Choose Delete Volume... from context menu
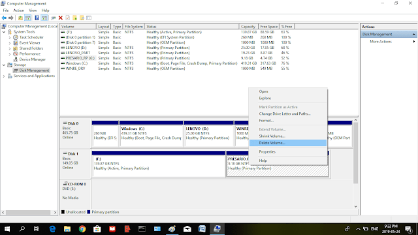The width and height of the screenshot is (418, 235). (288, 143)
